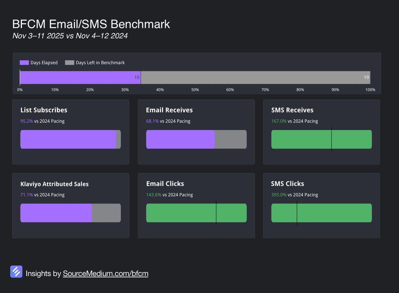Click the Days Left in Benchmark label
This screenshot has height=293, width=399.
click(100, 63)
